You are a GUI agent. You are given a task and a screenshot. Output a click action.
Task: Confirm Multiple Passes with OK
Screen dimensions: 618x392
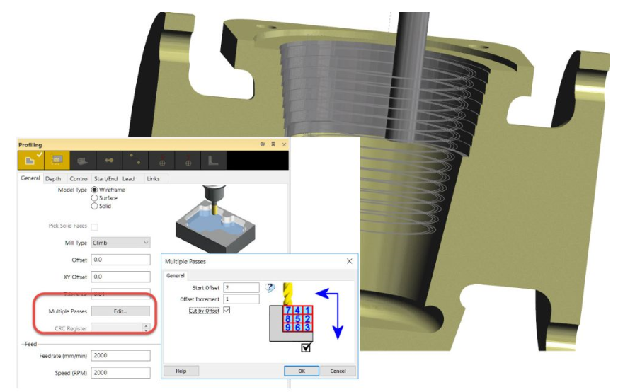[x=303, y=371]
